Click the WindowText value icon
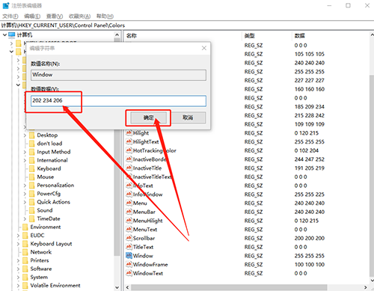 click(129, 273)
